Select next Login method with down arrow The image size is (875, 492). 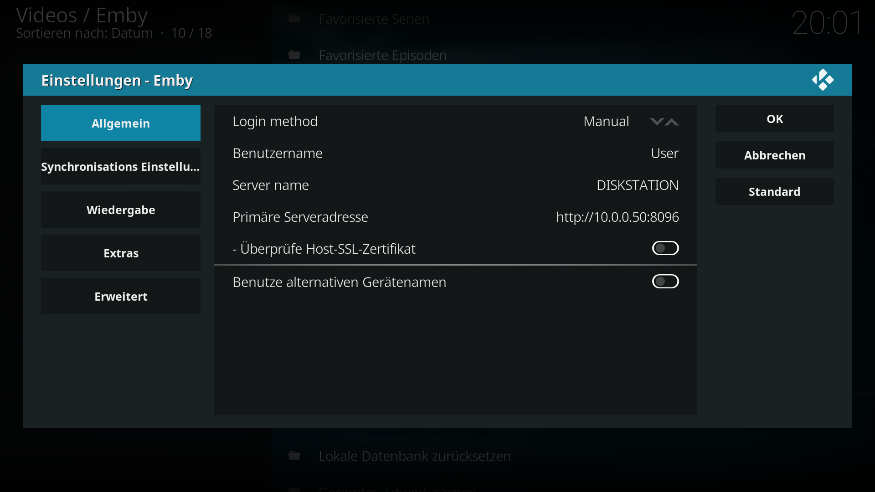(x=657, y=122)
